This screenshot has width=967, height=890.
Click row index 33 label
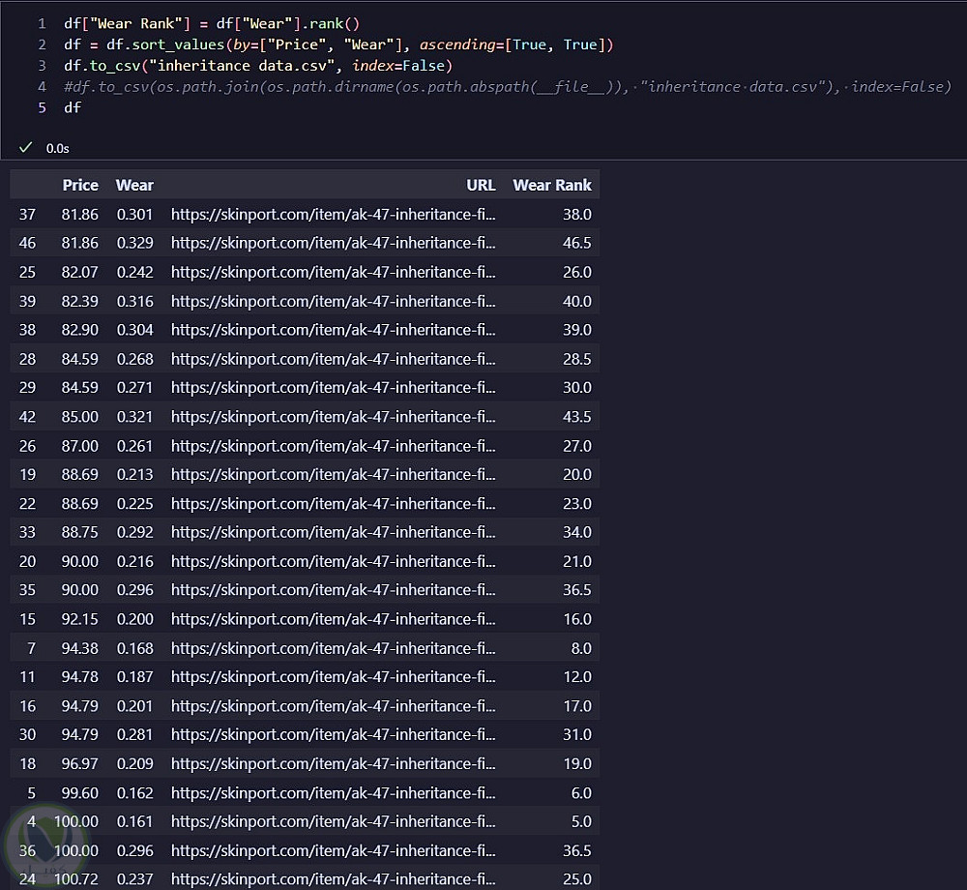(27, 532)
